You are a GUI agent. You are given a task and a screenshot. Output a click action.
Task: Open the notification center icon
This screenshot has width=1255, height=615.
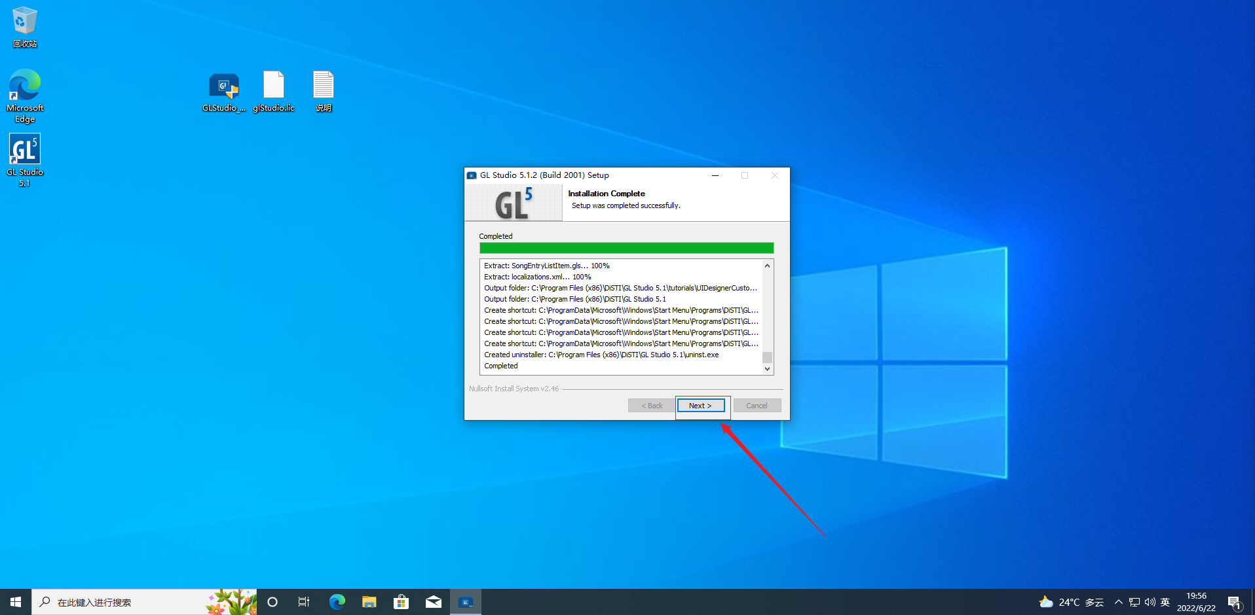pos(1235,602)
